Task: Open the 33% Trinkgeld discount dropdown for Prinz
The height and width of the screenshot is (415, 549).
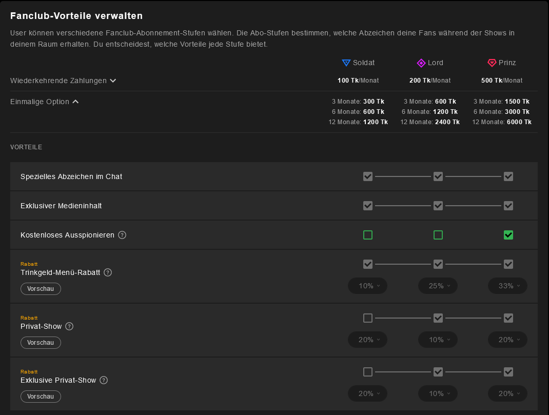Action: click(x=507, y=286)
